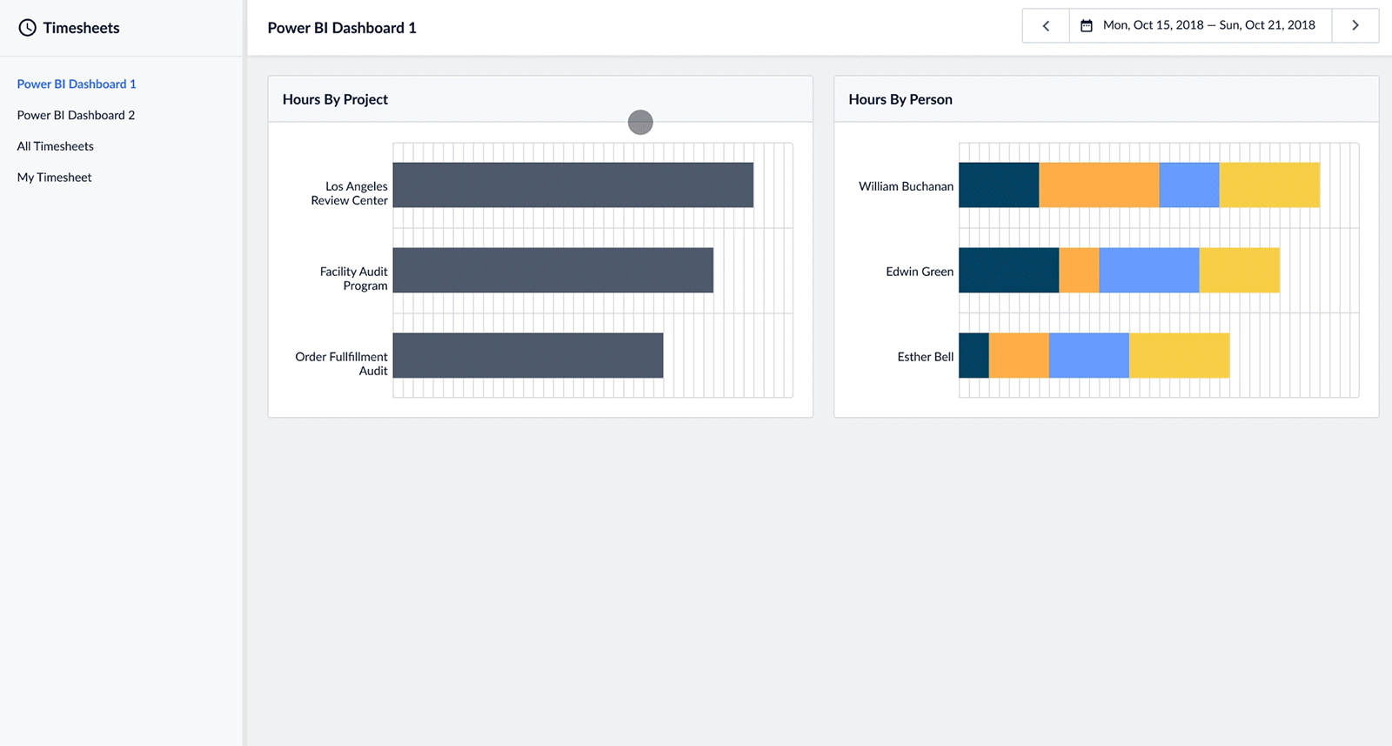This screenshot has width=1392, height=746.
Task: Click William Buchanan's dark navy segment
Action: click(999, 185)
